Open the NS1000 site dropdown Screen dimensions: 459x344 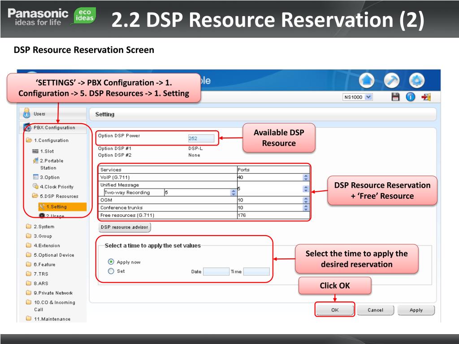coord(357,97)
